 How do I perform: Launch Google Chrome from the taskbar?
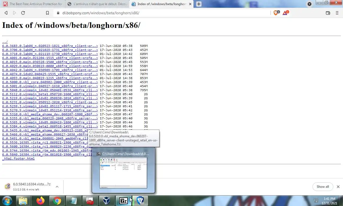tap(57, 201)
